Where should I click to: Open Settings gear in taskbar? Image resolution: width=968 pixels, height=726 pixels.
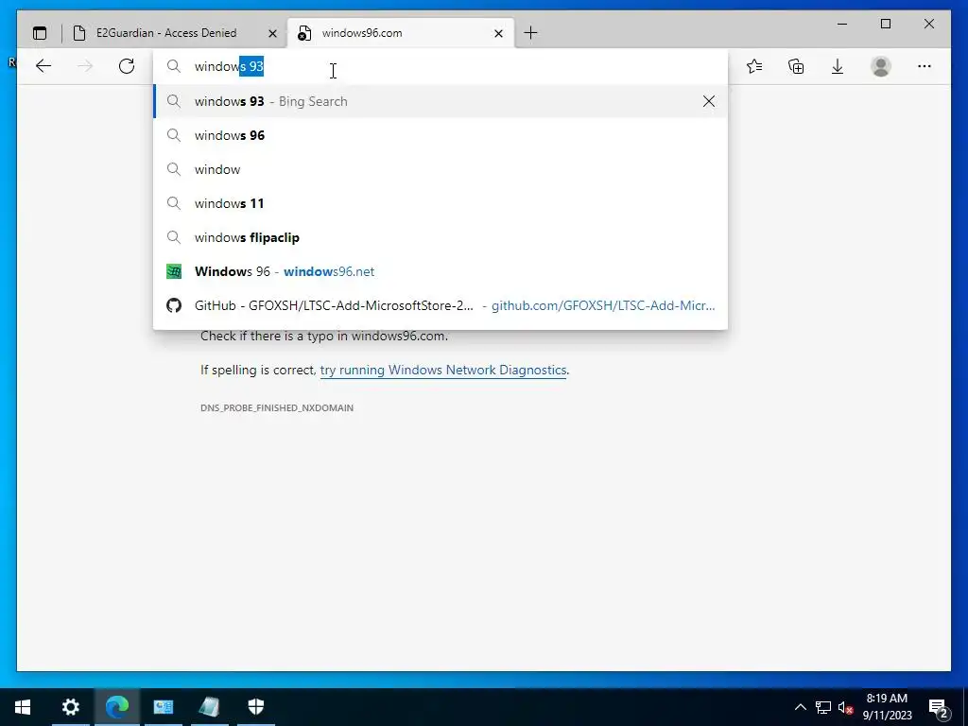(70, 707)
